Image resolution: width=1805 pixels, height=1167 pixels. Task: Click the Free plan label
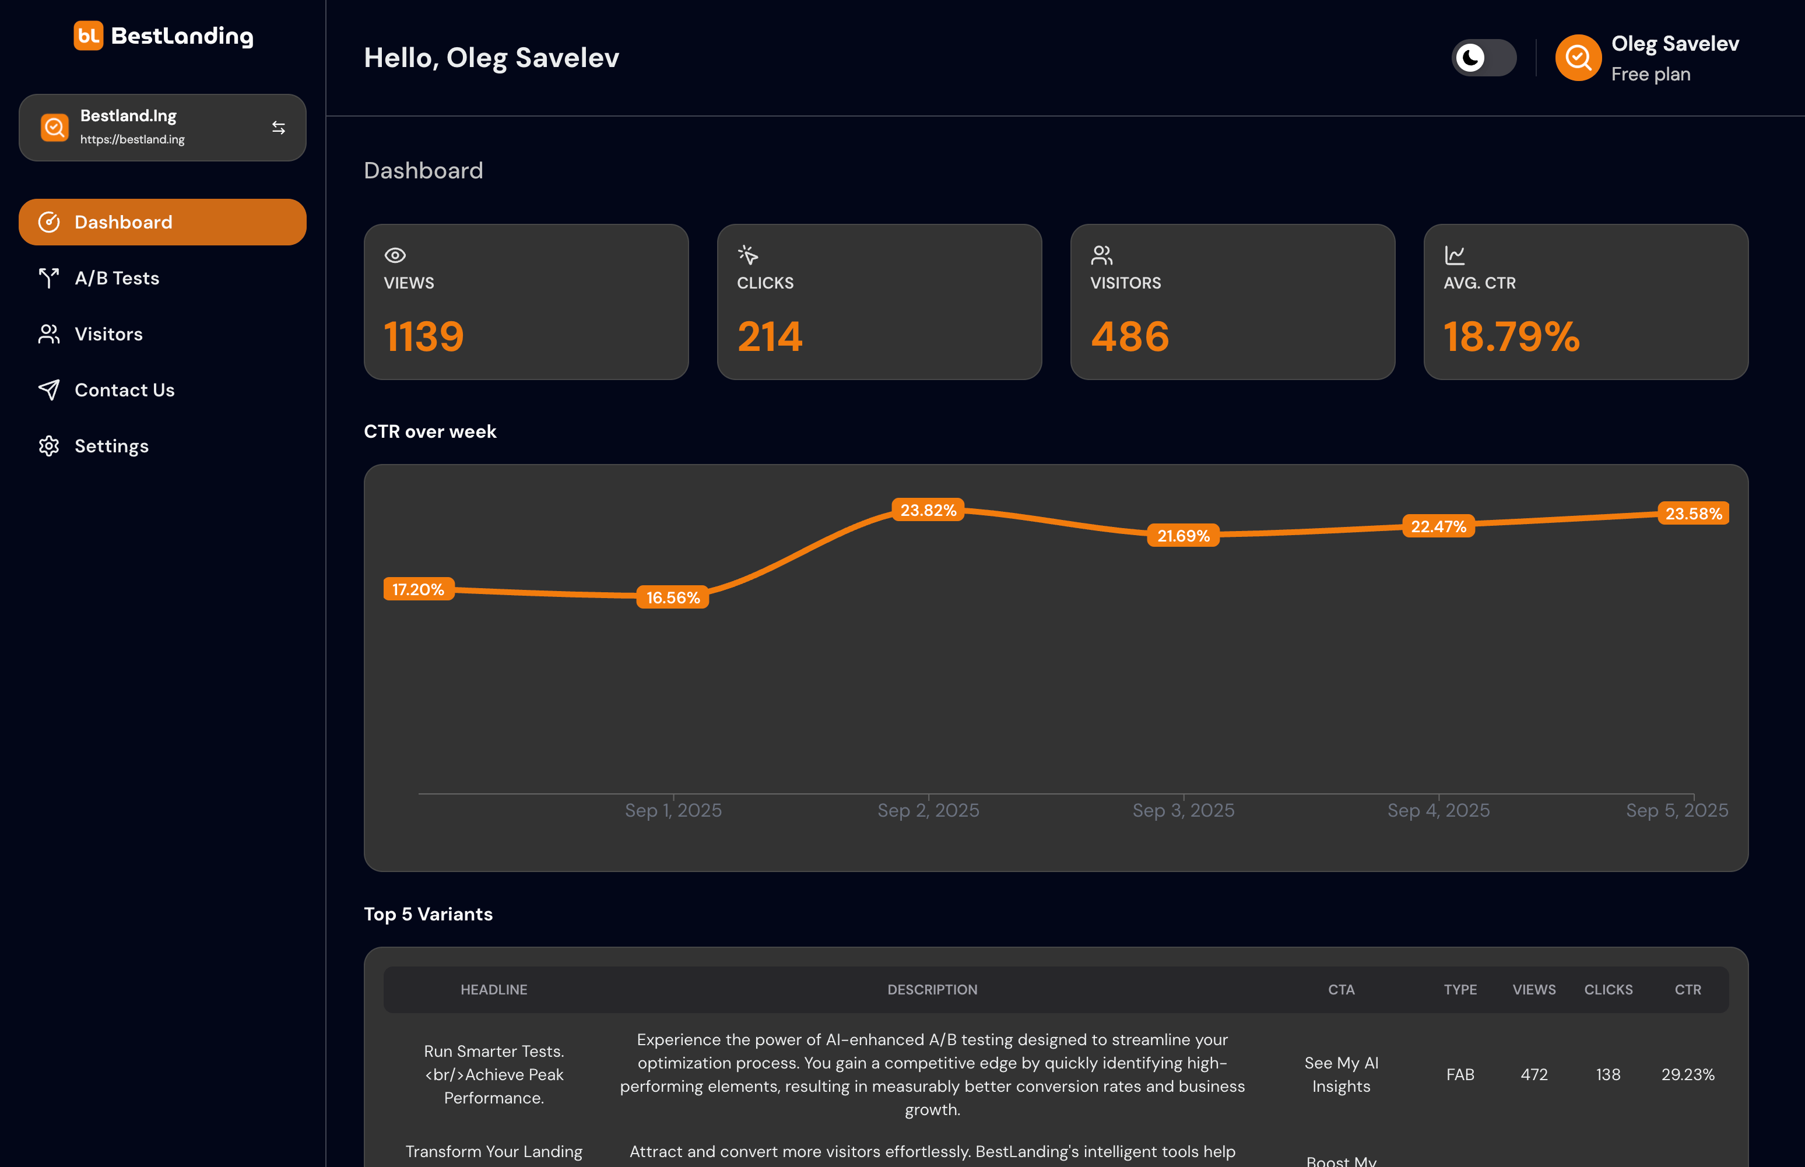click(1651, 73)
